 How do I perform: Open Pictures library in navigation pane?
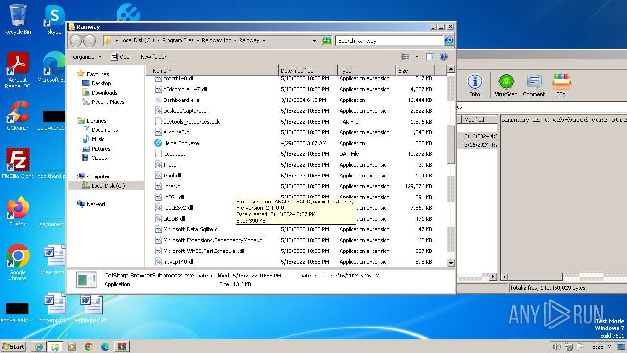pyautogui.click(x=101, y=149)
